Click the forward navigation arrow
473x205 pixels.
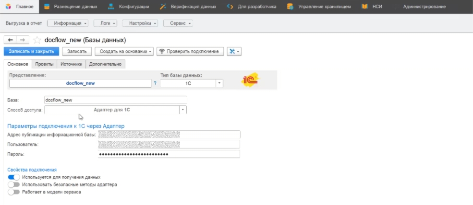click(23, 40)
